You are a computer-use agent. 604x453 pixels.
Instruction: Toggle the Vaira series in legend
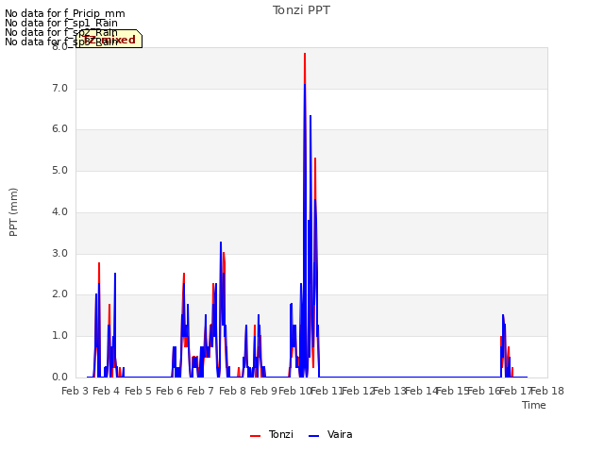330,435
